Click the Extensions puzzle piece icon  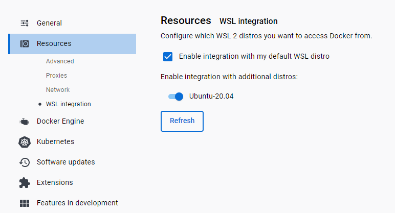click(25, 182)
